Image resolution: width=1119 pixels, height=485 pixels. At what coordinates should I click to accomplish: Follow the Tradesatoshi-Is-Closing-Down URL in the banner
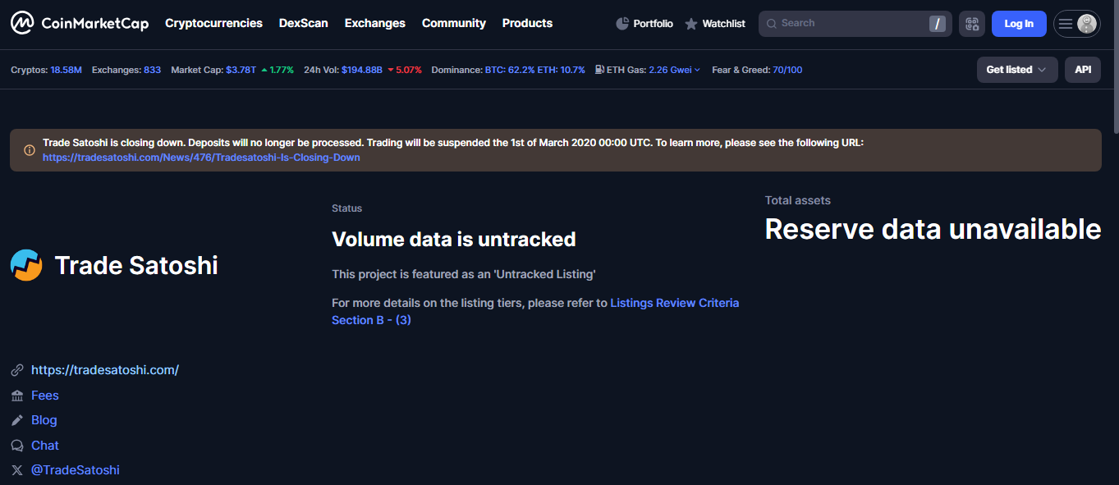tap(201, 158)
